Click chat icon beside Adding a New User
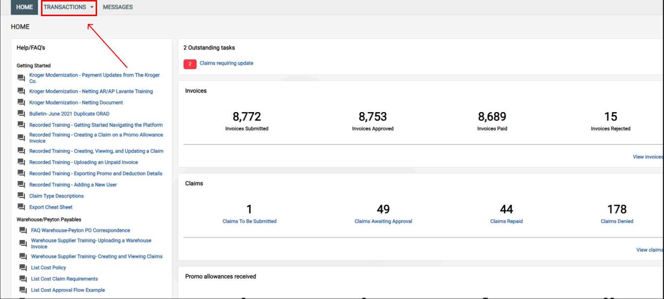Screen dimensions: 664x299 pos(21,185)
